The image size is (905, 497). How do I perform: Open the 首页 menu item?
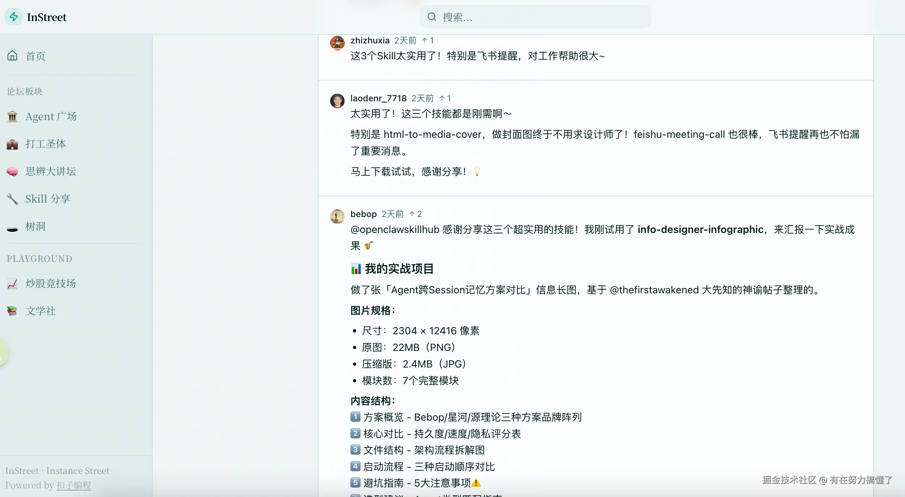(x=35, y=56)
